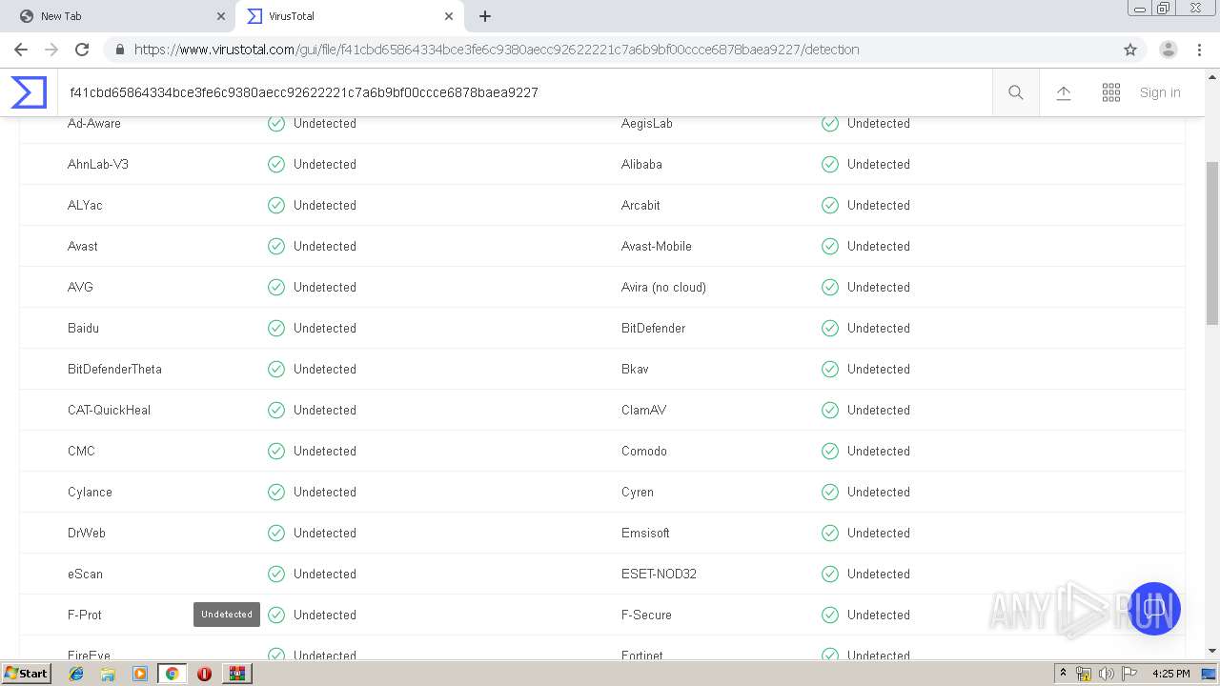The image size is (1220, 686).
Task: Click the ESET-NOD32 undetected check icon
Action: tap(830, 574)
